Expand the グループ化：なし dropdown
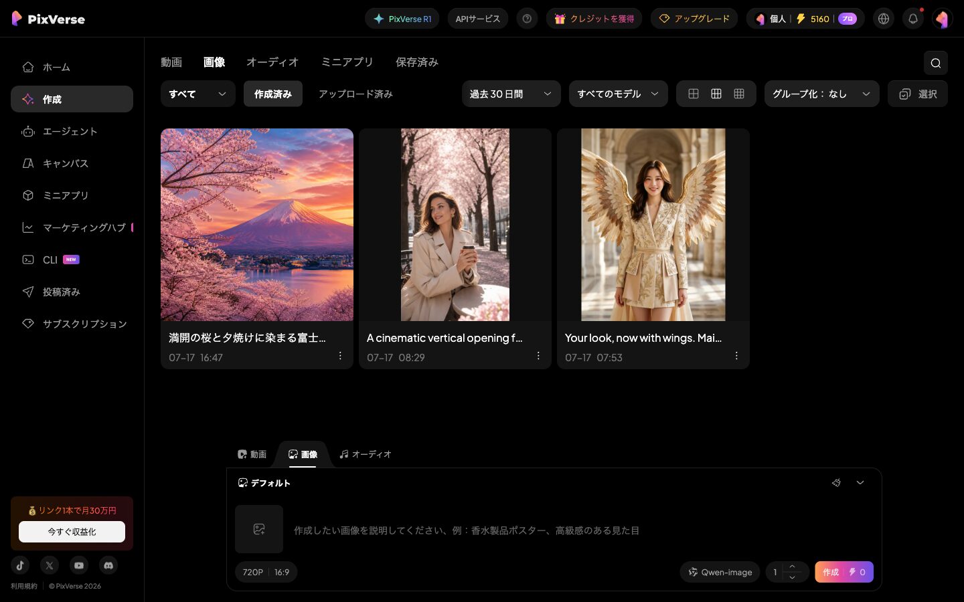This screenshot has height=602, width=964. pos(822,94)
